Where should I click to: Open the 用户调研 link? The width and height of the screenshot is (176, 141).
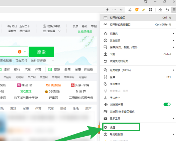[x=25, y=31]
